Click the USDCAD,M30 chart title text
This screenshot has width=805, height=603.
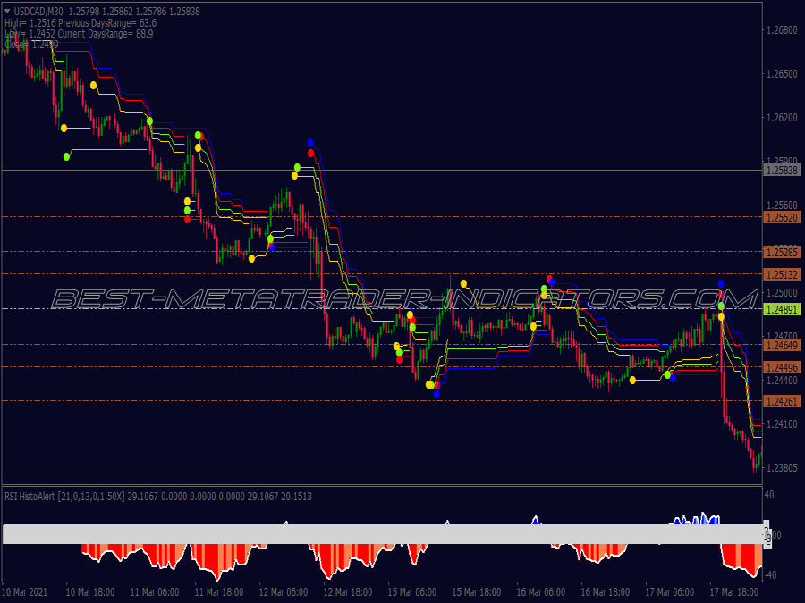(38, 12)
